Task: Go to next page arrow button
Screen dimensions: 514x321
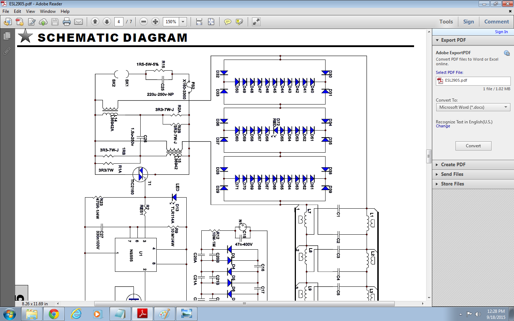Action: point(107,22)
